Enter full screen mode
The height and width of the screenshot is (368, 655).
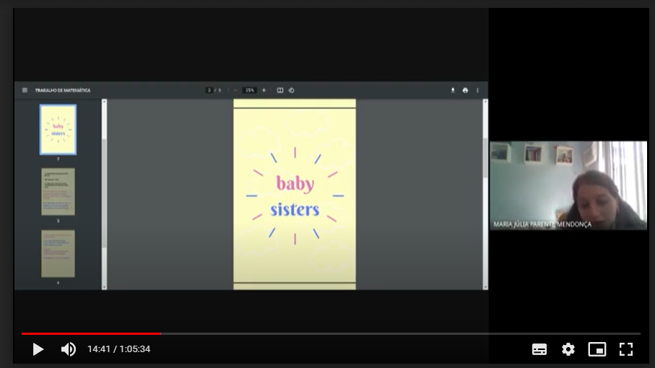pos(626,349)
